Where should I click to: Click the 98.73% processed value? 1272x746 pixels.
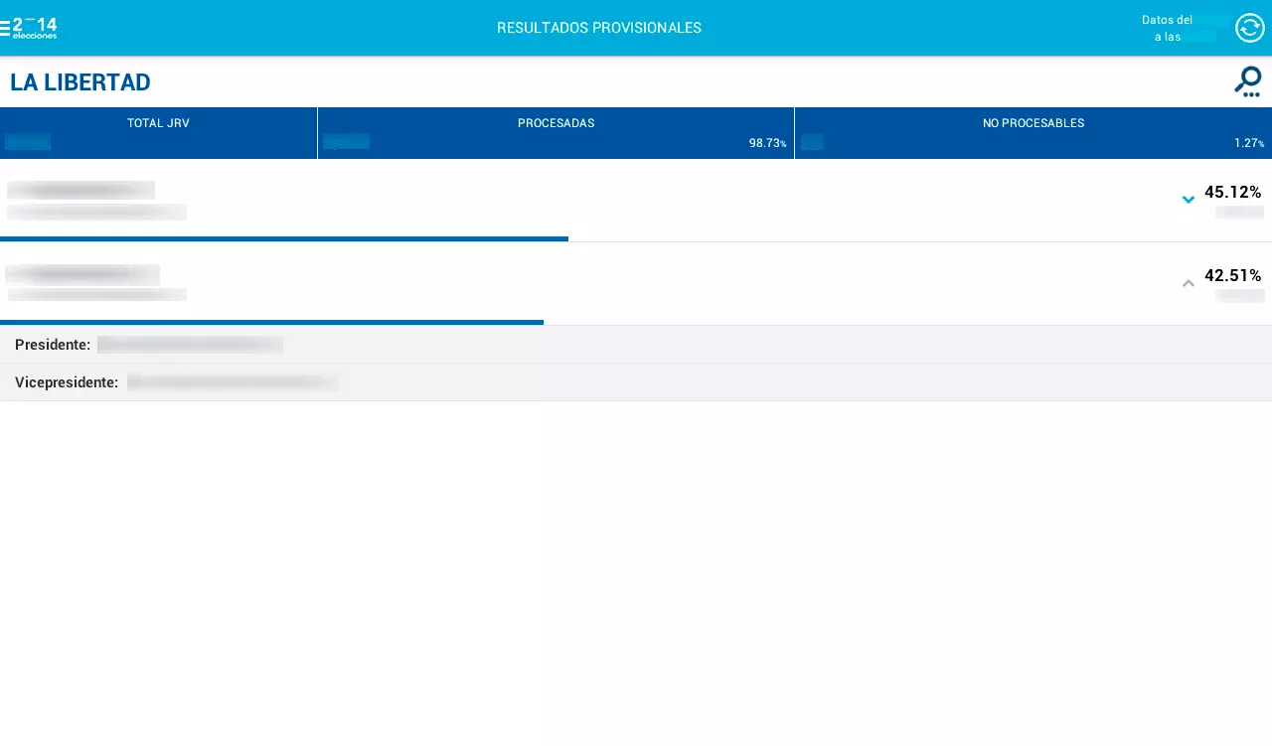[767, 143]
